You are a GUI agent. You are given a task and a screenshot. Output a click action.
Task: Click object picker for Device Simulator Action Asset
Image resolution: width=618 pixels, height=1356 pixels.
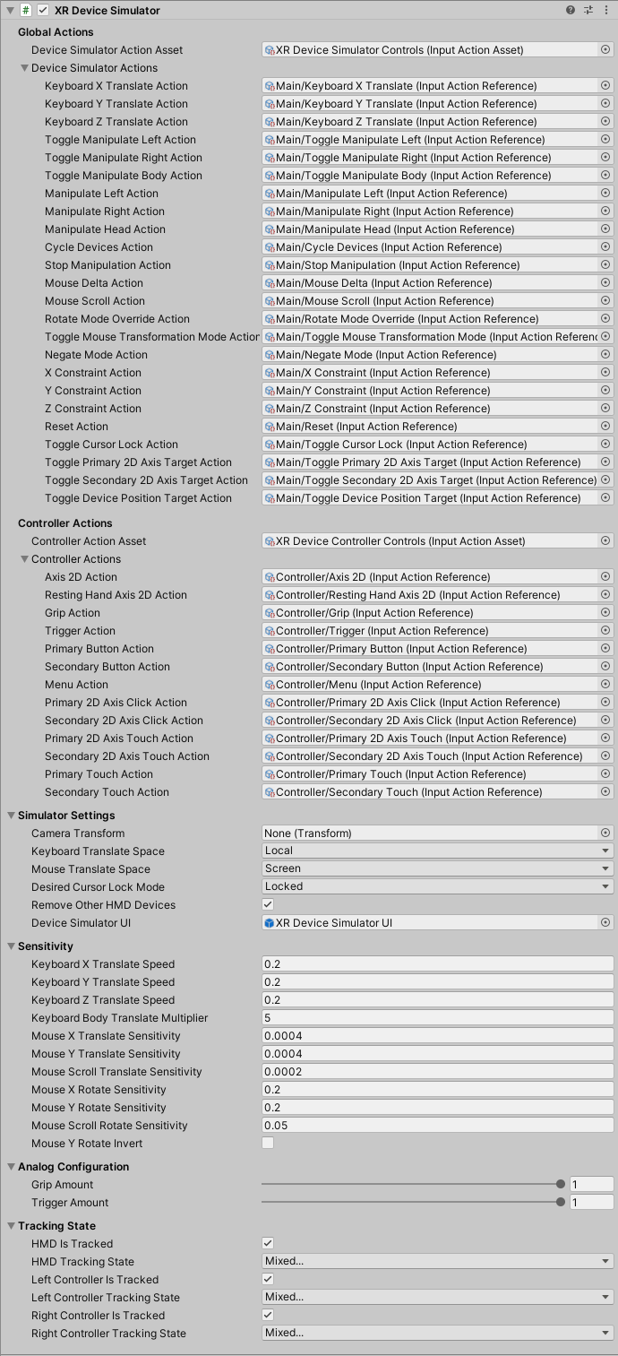click(x=605, y=50)
